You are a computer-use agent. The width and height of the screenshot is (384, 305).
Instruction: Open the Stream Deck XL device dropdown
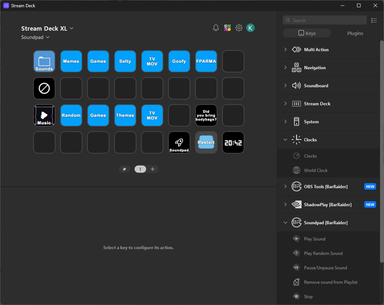(x=47, y=28)
